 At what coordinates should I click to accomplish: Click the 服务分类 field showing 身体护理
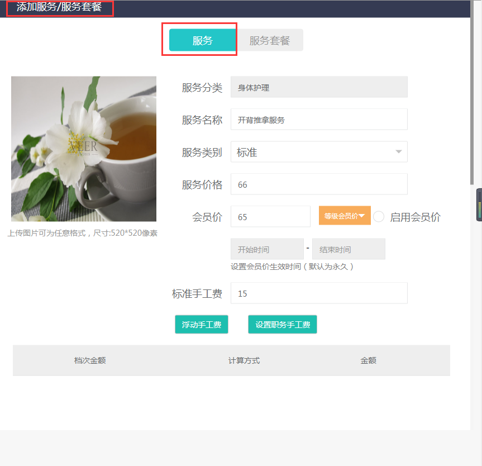(x=319, y=87)
